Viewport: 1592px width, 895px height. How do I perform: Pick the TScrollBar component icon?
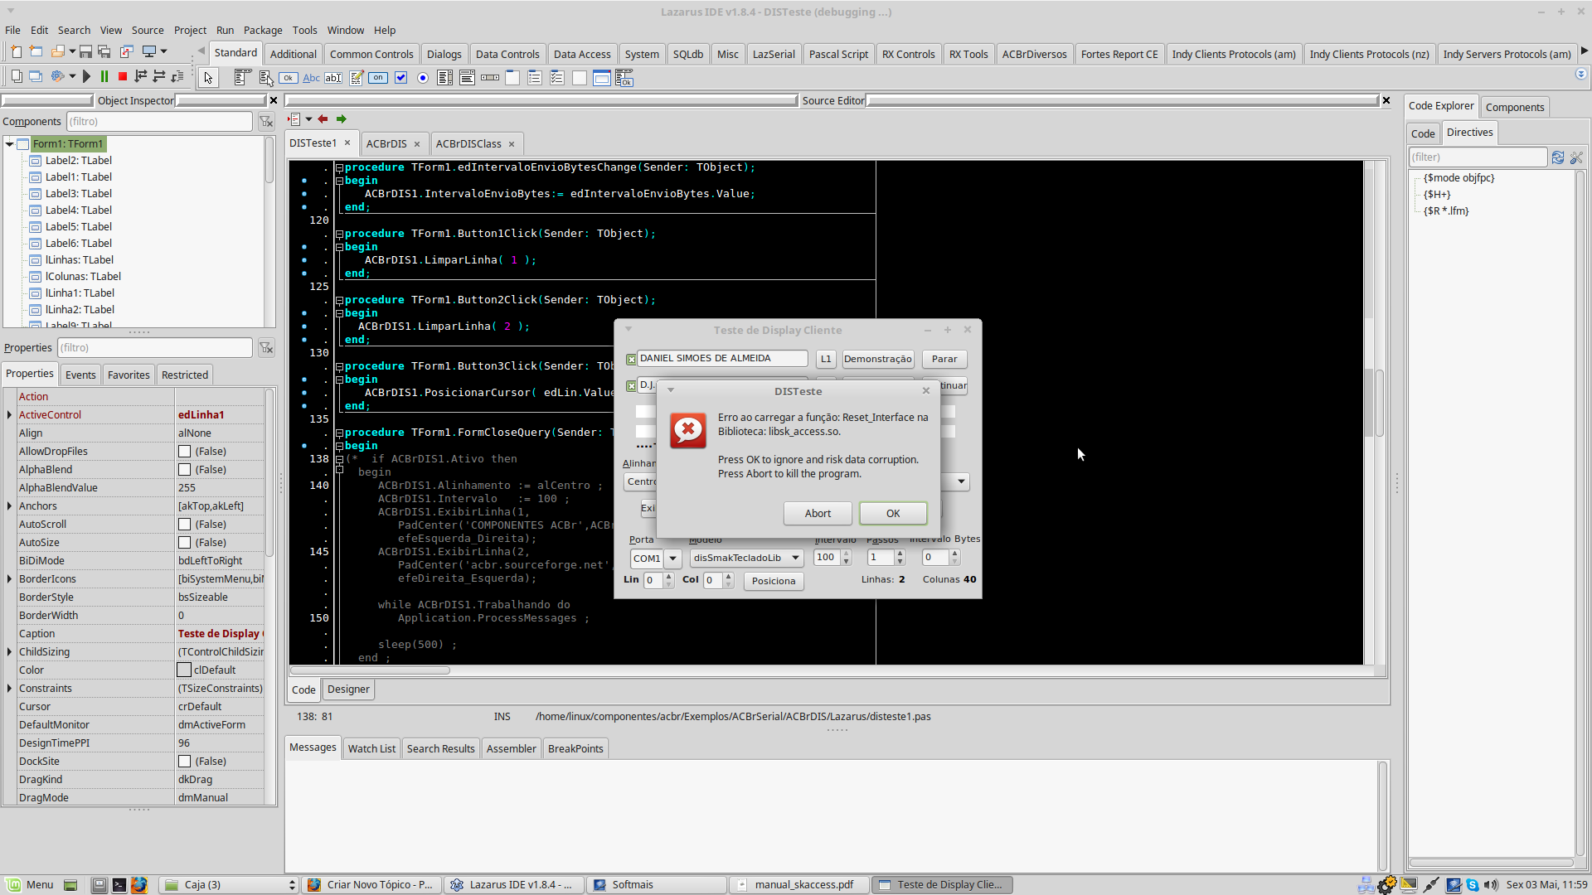point(490,78)
